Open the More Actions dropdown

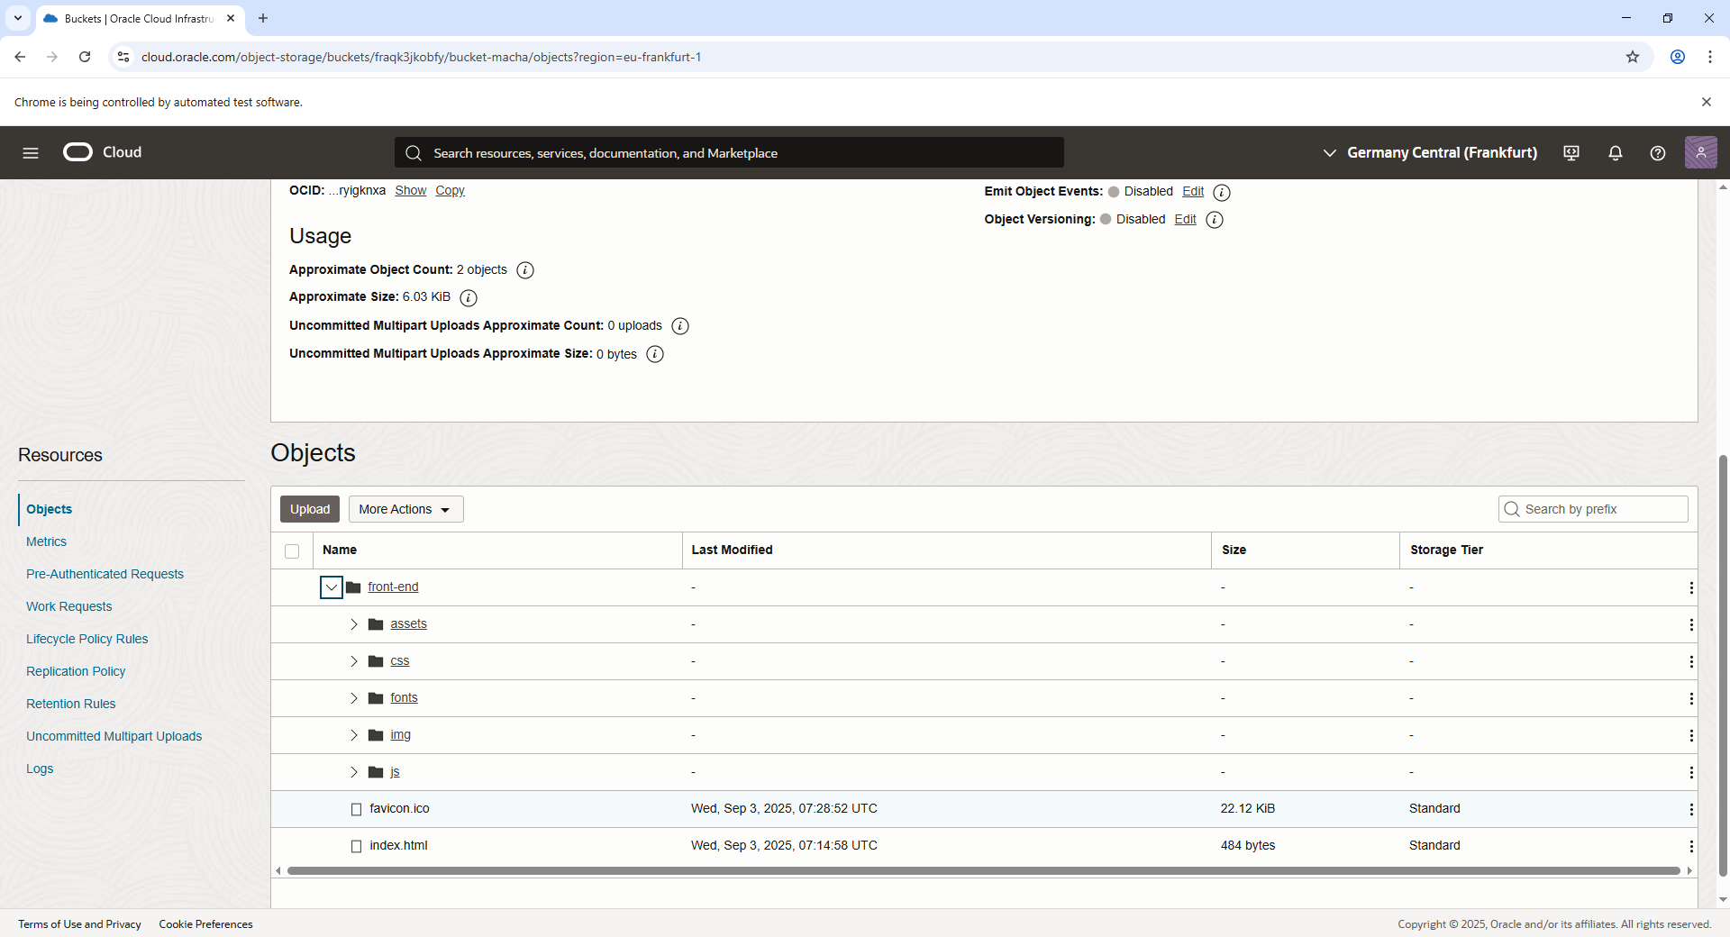tap(405, 509)
